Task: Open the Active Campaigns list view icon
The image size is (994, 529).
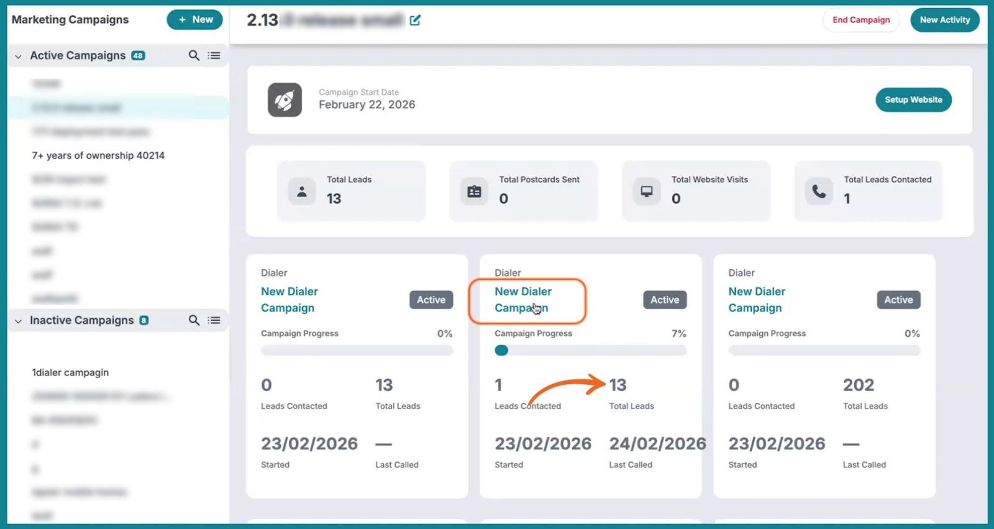Action: (214, 56)
